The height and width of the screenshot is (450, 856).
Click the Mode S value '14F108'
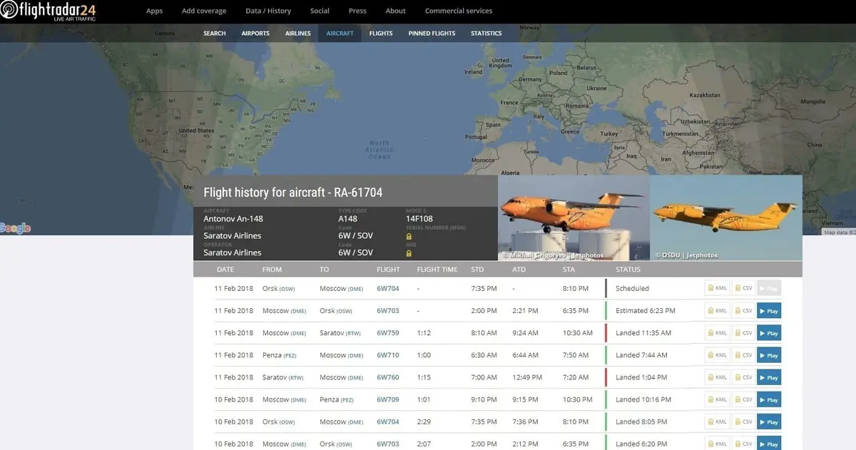419,219
